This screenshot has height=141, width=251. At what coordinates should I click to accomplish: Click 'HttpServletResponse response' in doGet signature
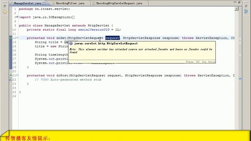[x=150, y=38]
